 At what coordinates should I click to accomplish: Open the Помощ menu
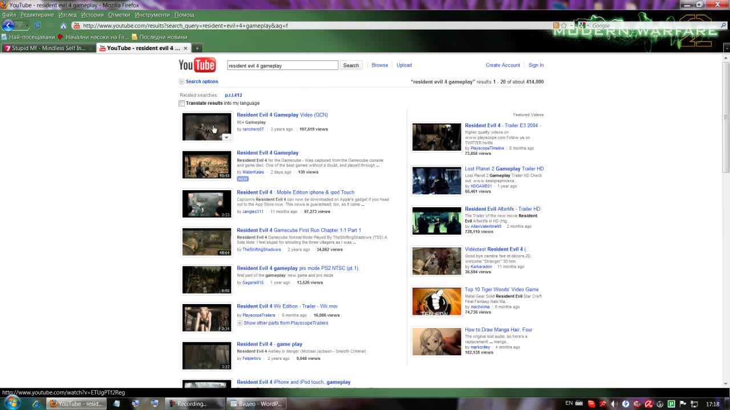[x=184, y=14]
